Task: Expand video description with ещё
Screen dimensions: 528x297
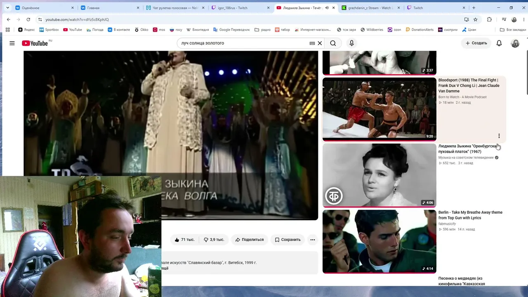Action: (165, 268)
